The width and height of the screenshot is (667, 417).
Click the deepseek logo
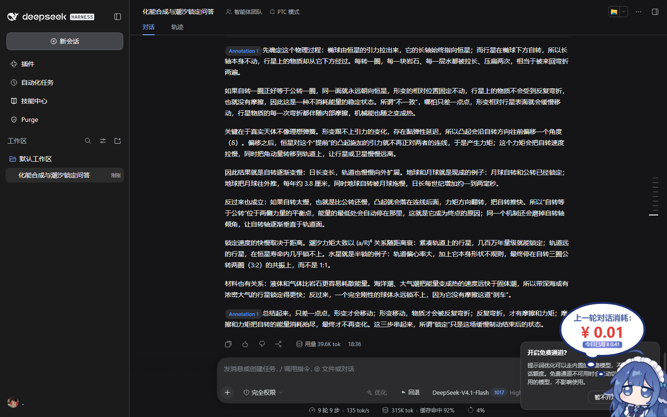(51, 17)
